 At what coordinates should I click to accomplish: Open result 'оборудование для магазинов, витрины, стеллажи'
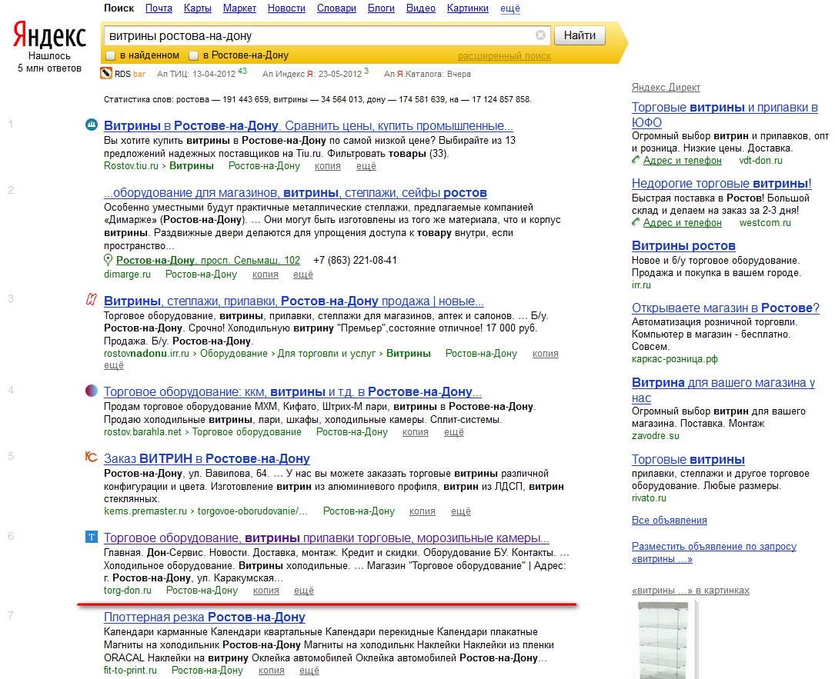296,193
